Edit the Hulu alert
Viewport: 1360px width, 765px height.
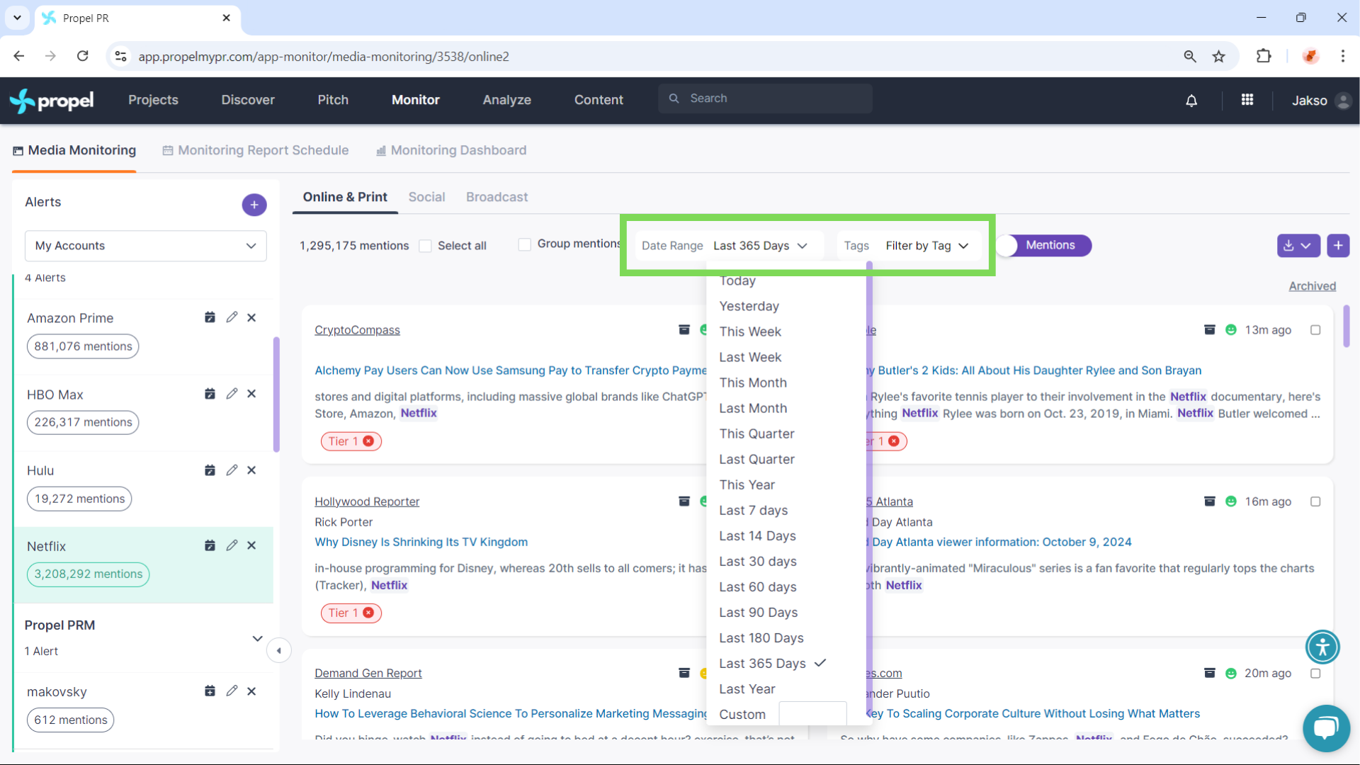coord(232,470)
